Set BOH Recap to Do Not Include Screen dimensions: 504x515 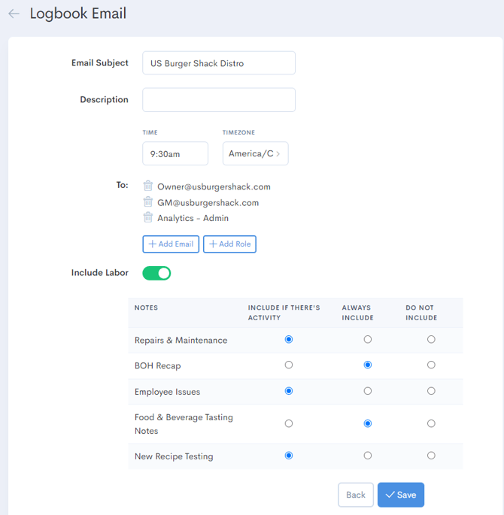pyautogui.click(x=431, y=365)
